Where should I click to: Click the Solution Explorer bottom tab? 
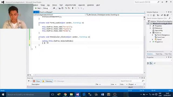pos(150,54)
